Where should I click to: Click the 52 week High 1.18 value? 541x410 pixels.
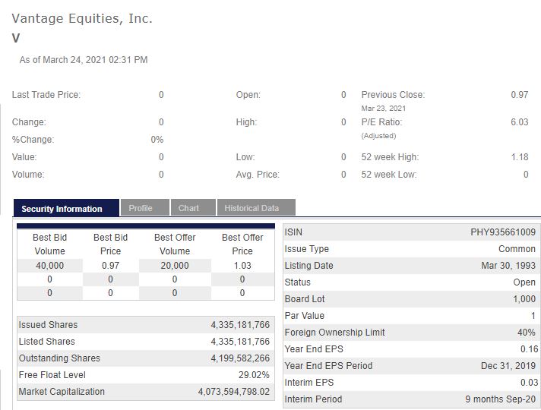point(520,157)
